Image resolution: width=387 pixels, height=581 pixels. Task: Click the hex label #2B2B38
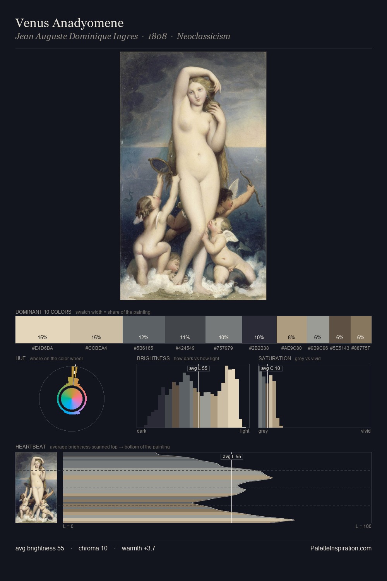(x=259, y=348)
